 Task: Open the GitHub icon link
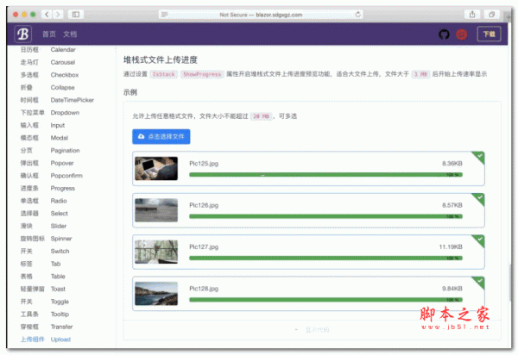pyautogui.click(x=444, y=34)
